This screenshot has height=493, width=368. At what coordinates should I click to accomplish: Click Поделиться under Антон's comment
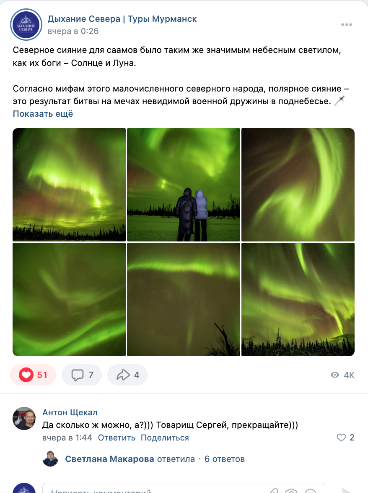(165, 438)
